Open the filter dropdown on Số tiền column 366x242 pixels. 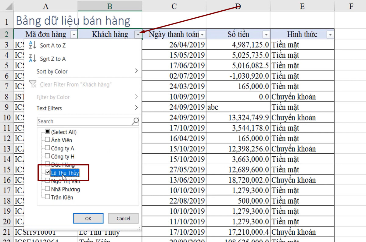pyautogui.click(x=266, y=34)
